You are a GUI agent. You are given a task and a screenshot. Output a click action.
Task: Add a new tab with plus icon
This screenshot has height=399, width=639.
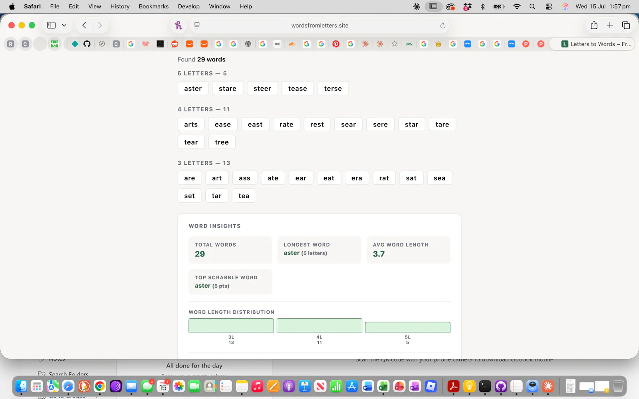610,25
